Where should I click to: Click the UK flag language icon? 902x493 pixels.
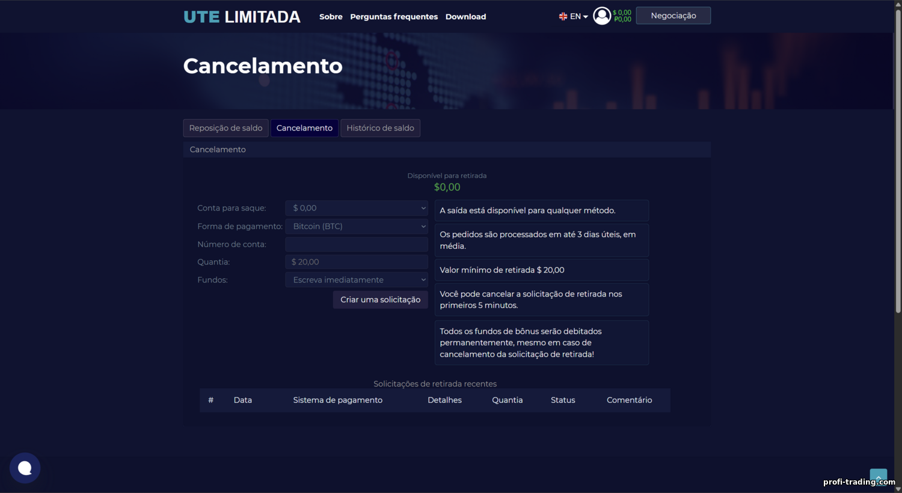(563, 17)
